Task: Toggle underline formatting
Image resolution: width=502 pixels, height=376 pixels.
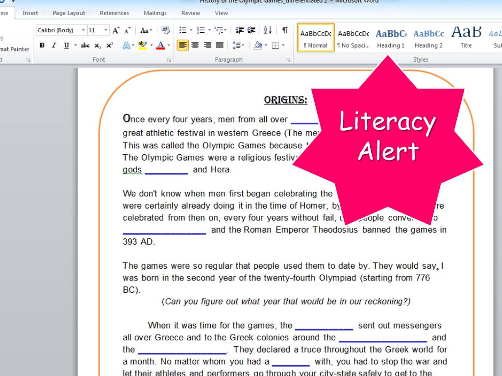Action: coord(66,46)
